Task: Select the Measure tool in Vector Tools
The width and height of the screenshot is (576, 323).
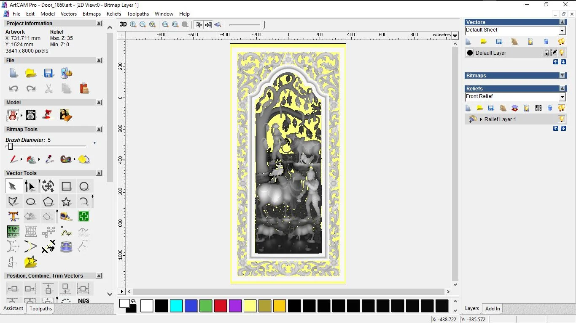Action: click(66, 216)
